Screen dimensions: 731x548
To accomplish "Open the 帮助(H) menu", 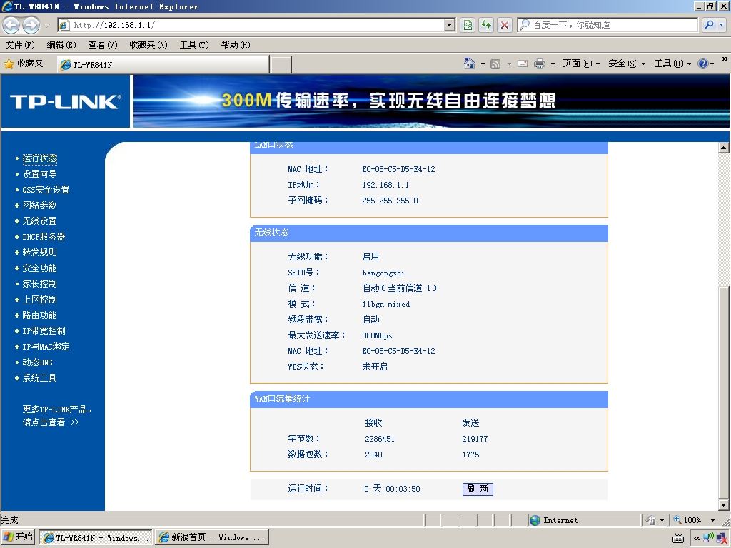I will pos(236,45).
